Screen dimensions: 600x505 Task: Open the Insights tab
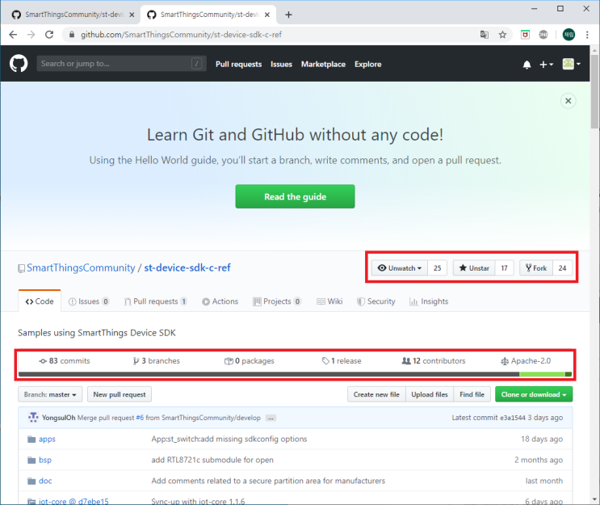[429, 301]
